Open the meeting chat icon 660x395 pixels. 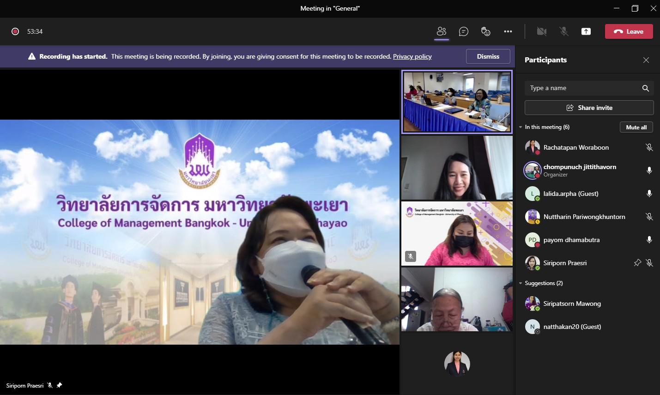click(463, 31)
